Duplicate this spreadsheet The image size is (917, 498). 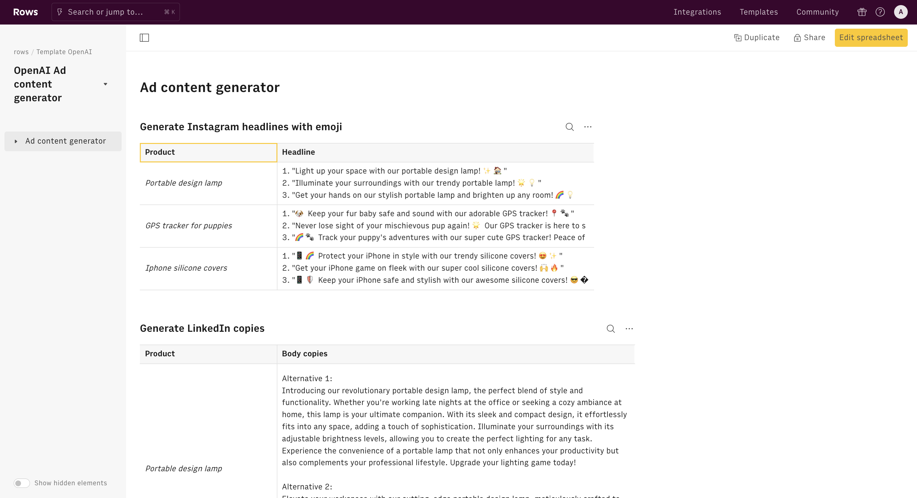pyautogui.click(x=757, y=38)
